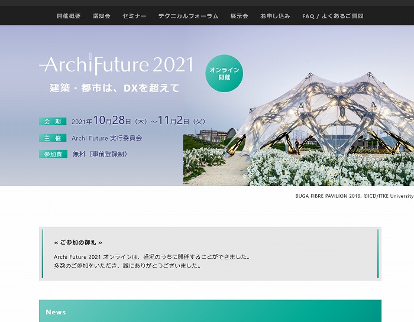414x322 pixels.
Task: Click the 参加費 green label
Action: click(x=53, y=154)
